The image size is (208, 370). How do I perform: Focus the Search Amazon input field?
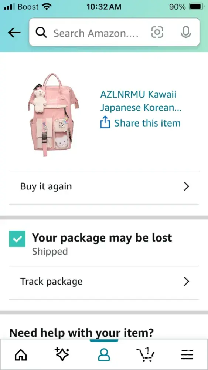pos(96,33)
